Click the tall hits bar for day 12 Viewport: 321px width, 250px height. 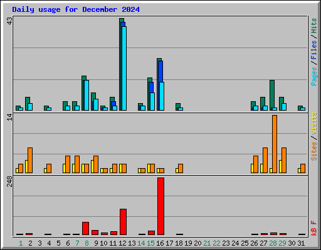[x=120, y=64]
